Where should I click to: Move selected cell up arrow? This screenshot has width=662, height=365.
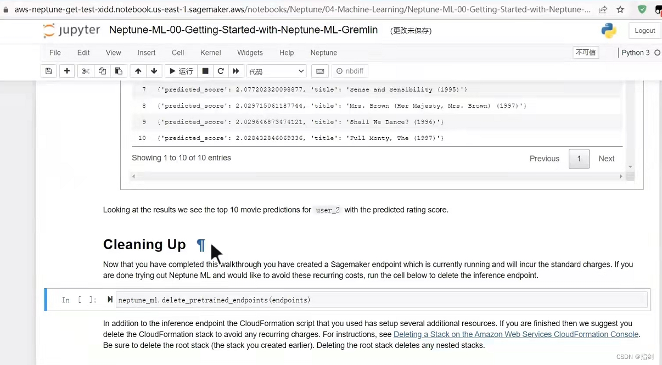[138, 71]
